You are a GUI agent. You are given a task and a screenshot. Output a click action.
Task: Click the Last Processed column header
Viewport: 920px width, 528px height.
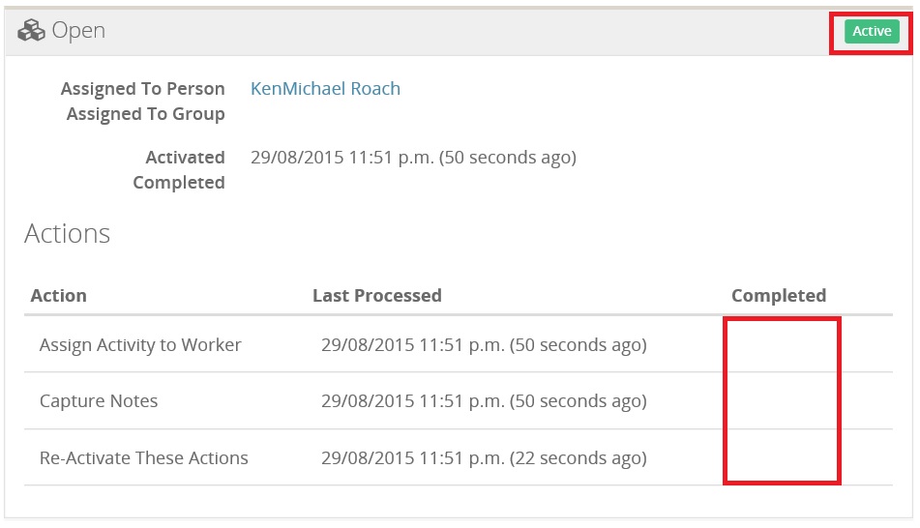pos(376,296)
